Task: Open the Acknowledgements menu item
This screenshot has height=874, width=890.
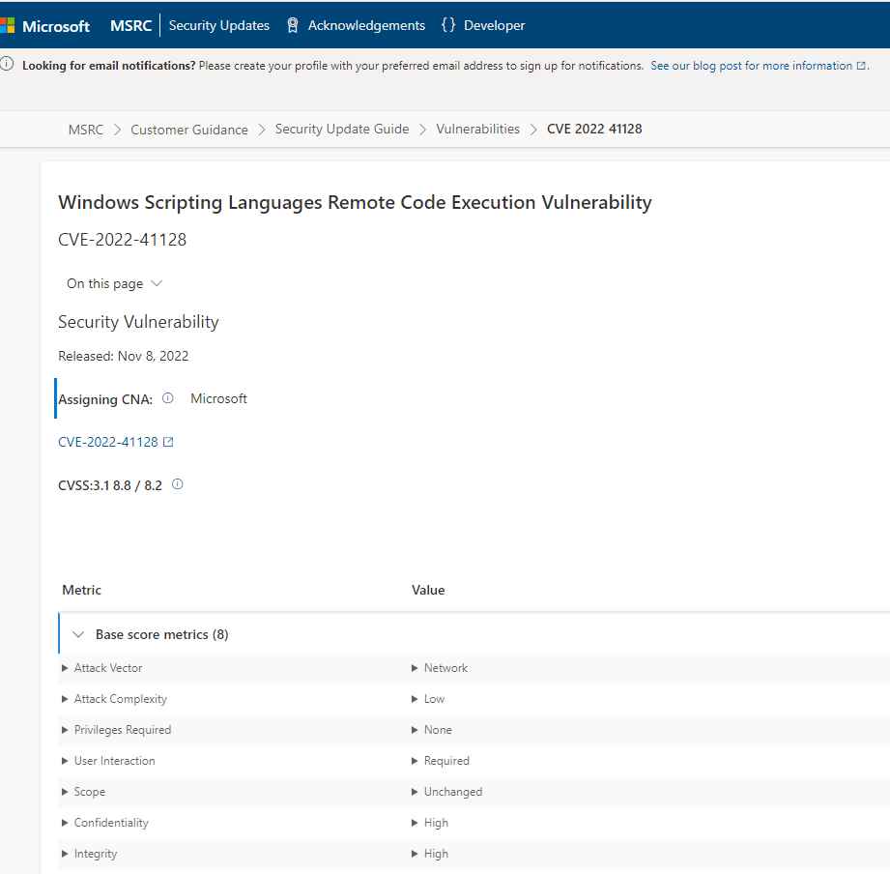Action: 366,25
